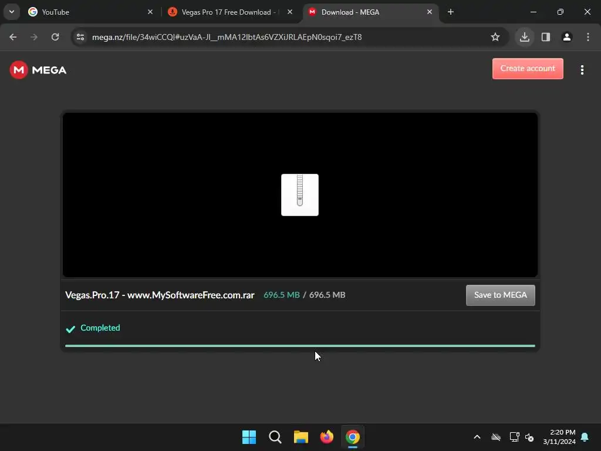The image size is (601, 451).
Task: Open File Explorer from the taskbar
Action: (x=301, y=437)
